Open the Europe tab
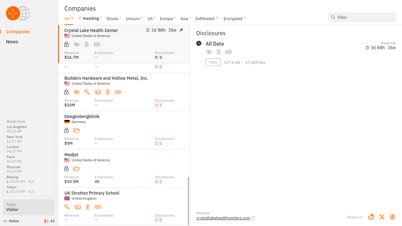Screen dimensions: 402x226 pyautogui.click(x=168, y=19)
